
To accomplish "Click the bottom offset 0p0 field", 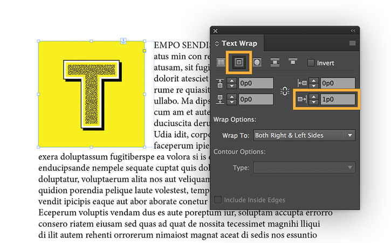I will pyautogui.click(x=256, y=100).
